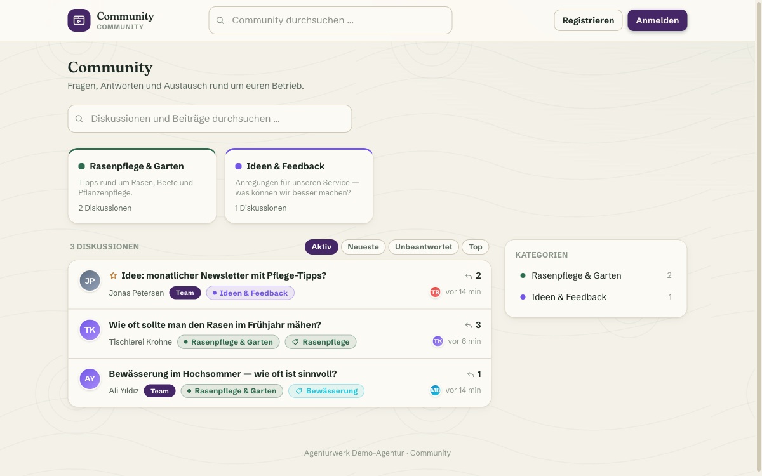This screenshot has height=476, width=762.
Task: Click the search icon in header search bar
Action: click(x=220, y=20)
